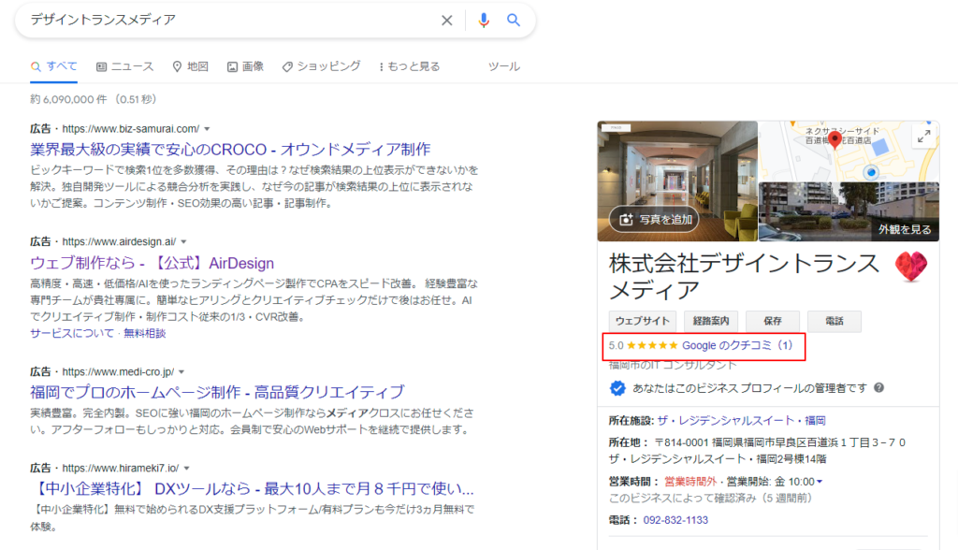Click the red map location pin
Image resolution: width=958 pixels, height=550 pixels.
(835, 138)
